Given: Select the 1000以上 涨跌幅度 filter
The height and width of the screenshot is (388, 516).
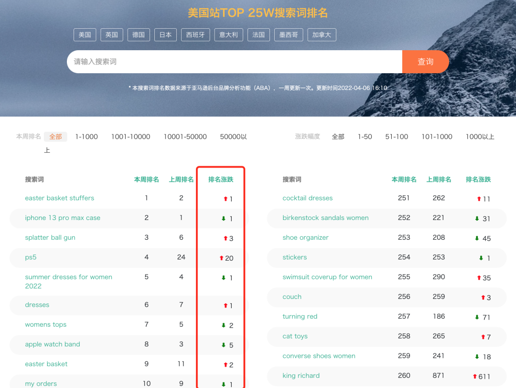Looking at the screenshot, I should [480, 136].
